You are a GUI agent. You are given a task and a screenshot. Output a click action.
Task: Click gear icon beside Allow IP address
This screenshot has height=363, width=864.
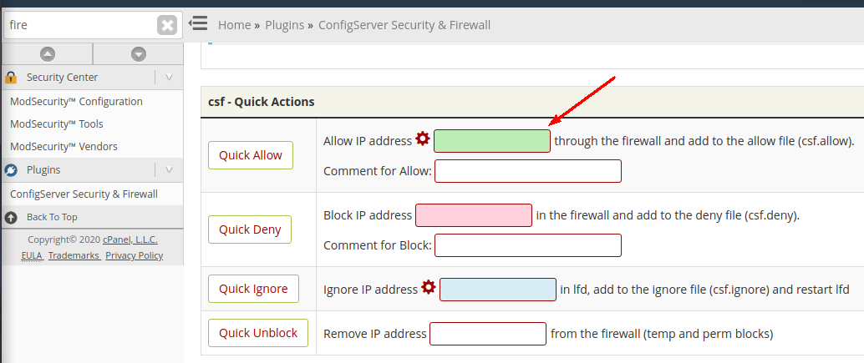pyautogui.click(x=423, y=139)
